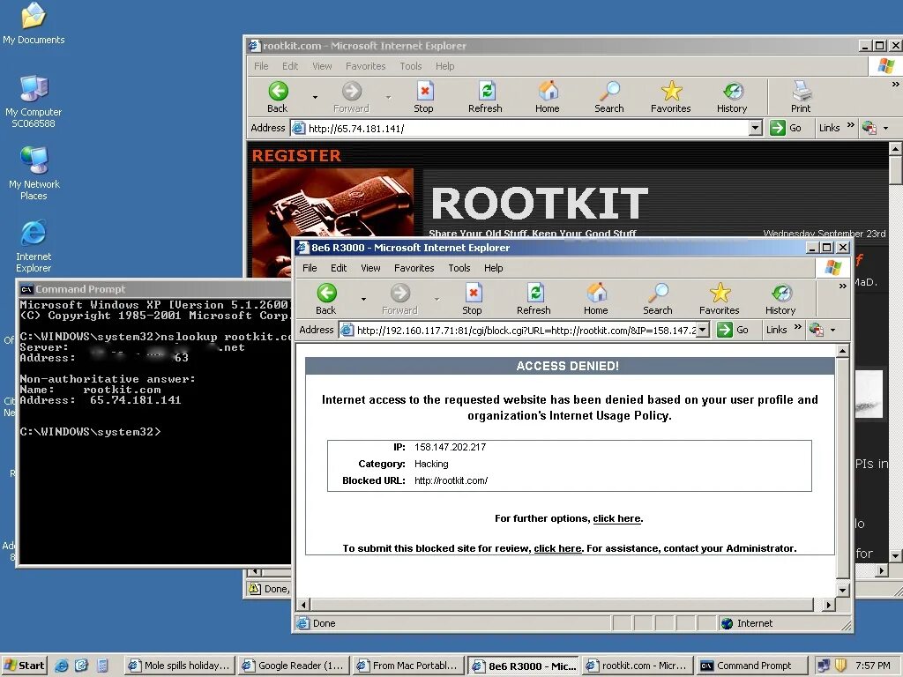Switch to Google Reader taskbar button
Screen dimensions: 903x677
tap(293, 666)
